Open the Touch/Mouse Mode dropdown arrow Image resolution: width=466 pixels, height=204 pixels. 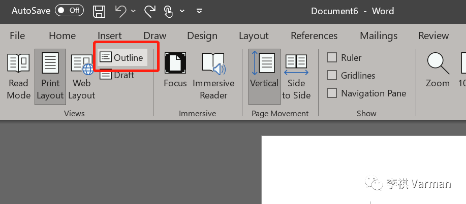[x=182, y=11]
